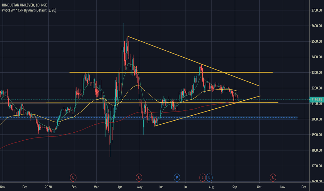Open the dividend marker in mid-June

[177, 177]
